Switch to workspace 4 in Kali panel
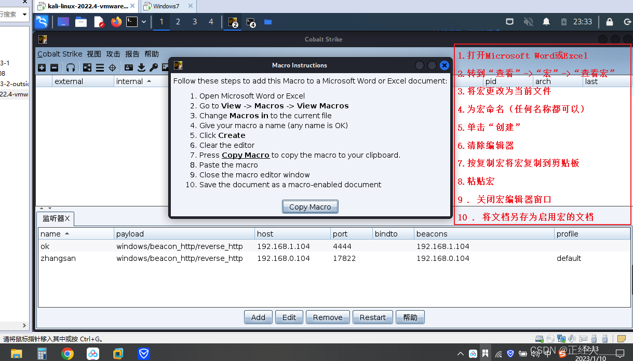Viewport: 633px width, 361px height. coord(211,22)
